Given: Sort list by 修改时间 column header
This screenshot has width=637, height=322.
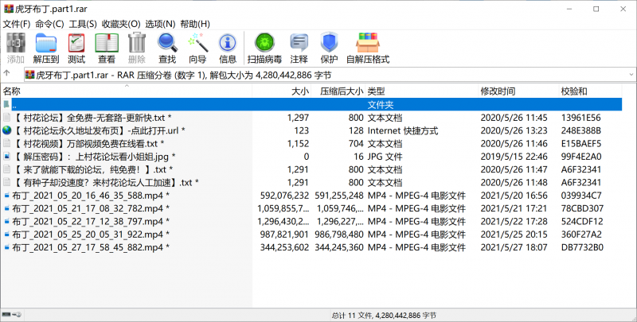Looking at the screenshot, I should (497, 91).
